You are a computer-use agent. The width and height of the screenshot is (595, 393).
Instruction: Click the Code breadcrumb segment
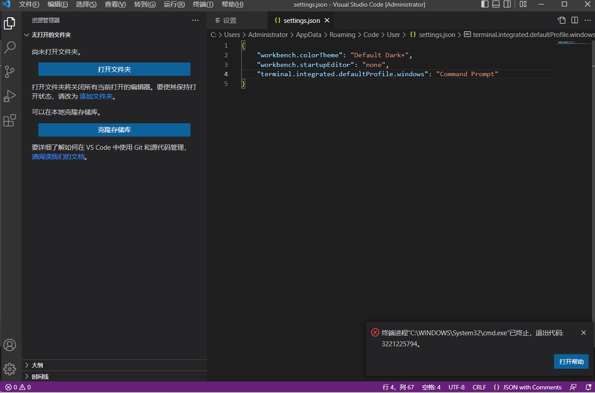371,35
